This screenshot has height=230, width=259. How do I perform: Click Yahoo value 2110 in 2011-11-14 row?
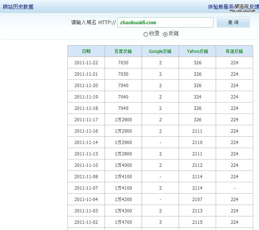coord(197,143)
